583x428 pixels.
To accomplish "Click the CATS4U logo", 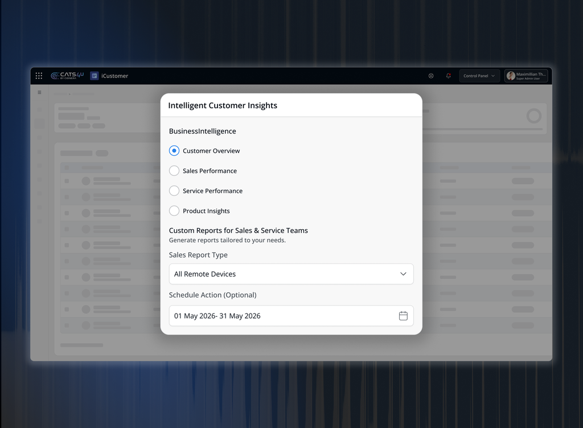I will 67,76.
